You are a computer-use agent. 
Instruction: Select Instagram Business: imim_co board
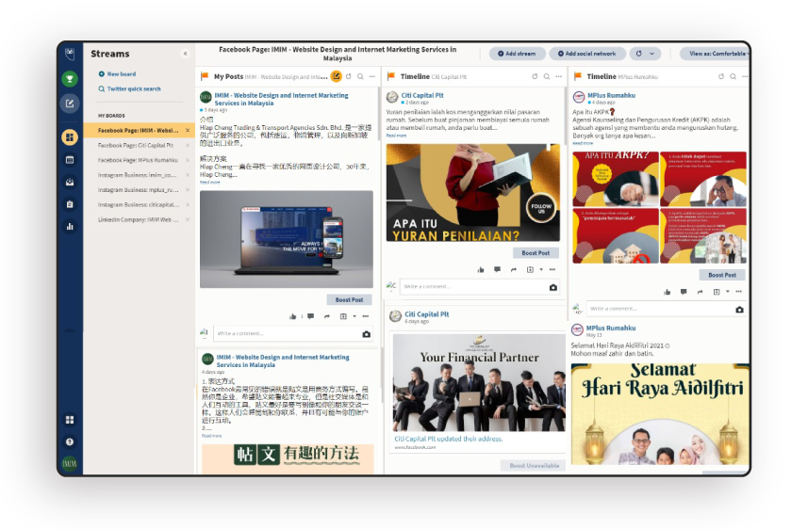tap(137, 175)
